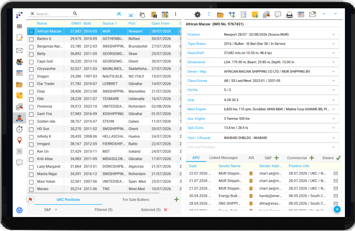The width and height of the screenshot is (355, 231).
Task: Open the ship vessels sidebar icon
Action: point(19,118)
